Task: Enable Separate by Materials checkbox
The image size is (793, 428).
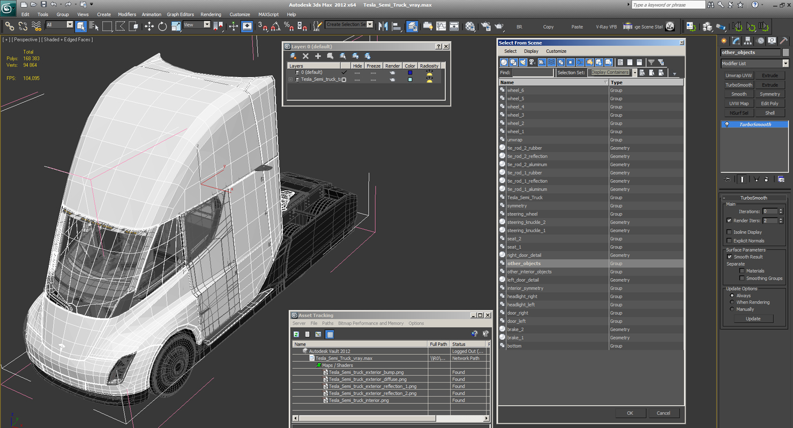Action: [x=742, y=271]
